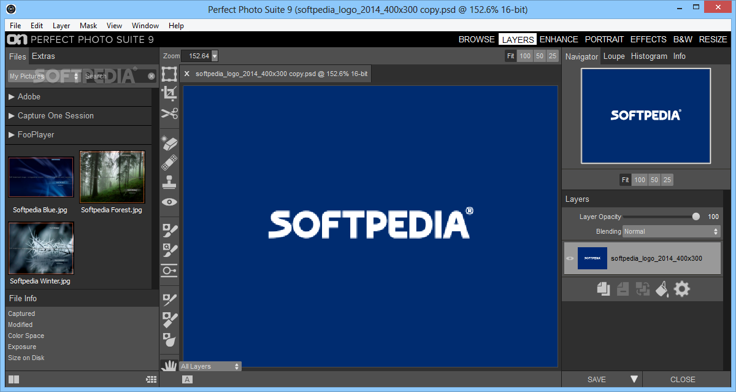This screenshot has height=392, width=736.
Task: Select the Transform tool in the toolbar
Action: (169, 75)
